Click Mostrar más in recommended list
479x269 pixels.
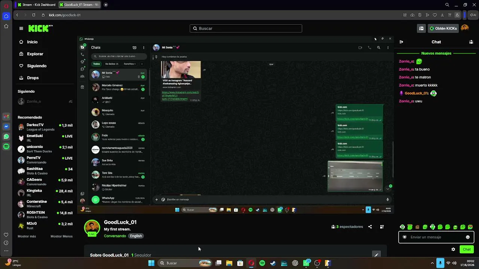(x=27, y=236)
